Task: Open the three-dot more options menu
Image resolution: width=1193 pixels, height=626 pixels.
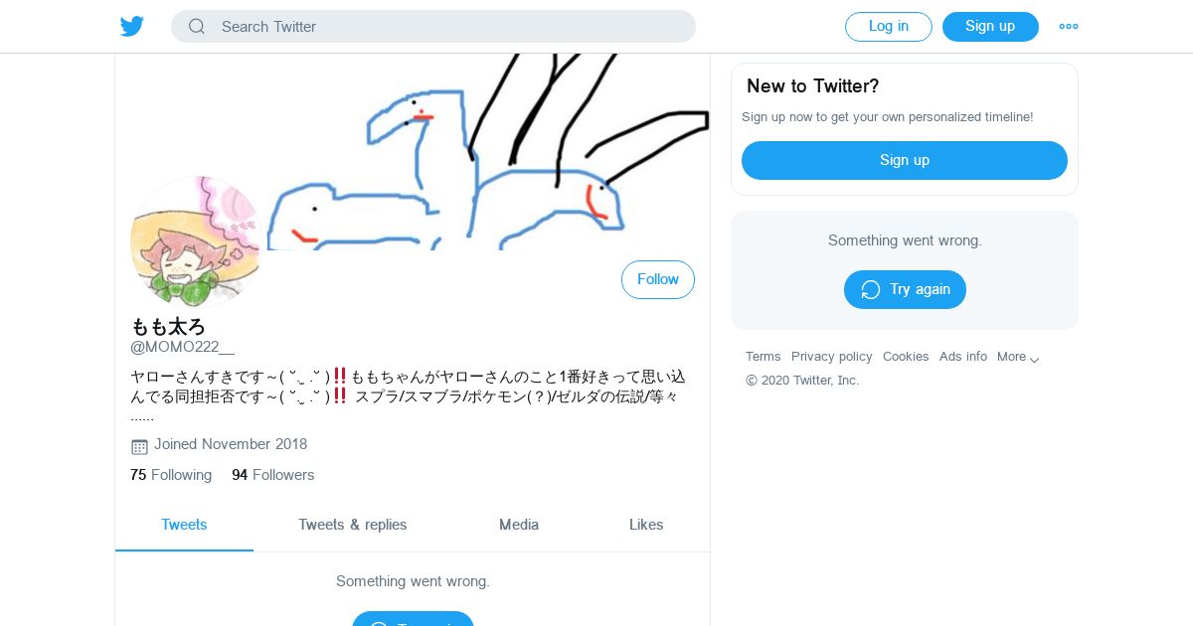Action: (1069, 27)
